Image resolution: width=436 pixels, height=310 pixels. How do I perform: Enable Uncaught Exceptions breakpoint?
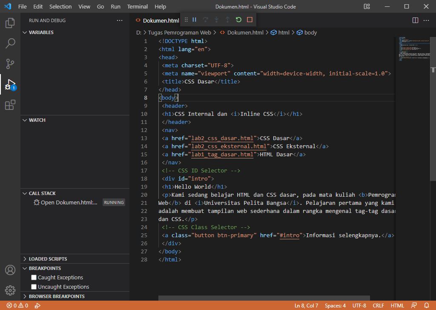tap(34, 287)
